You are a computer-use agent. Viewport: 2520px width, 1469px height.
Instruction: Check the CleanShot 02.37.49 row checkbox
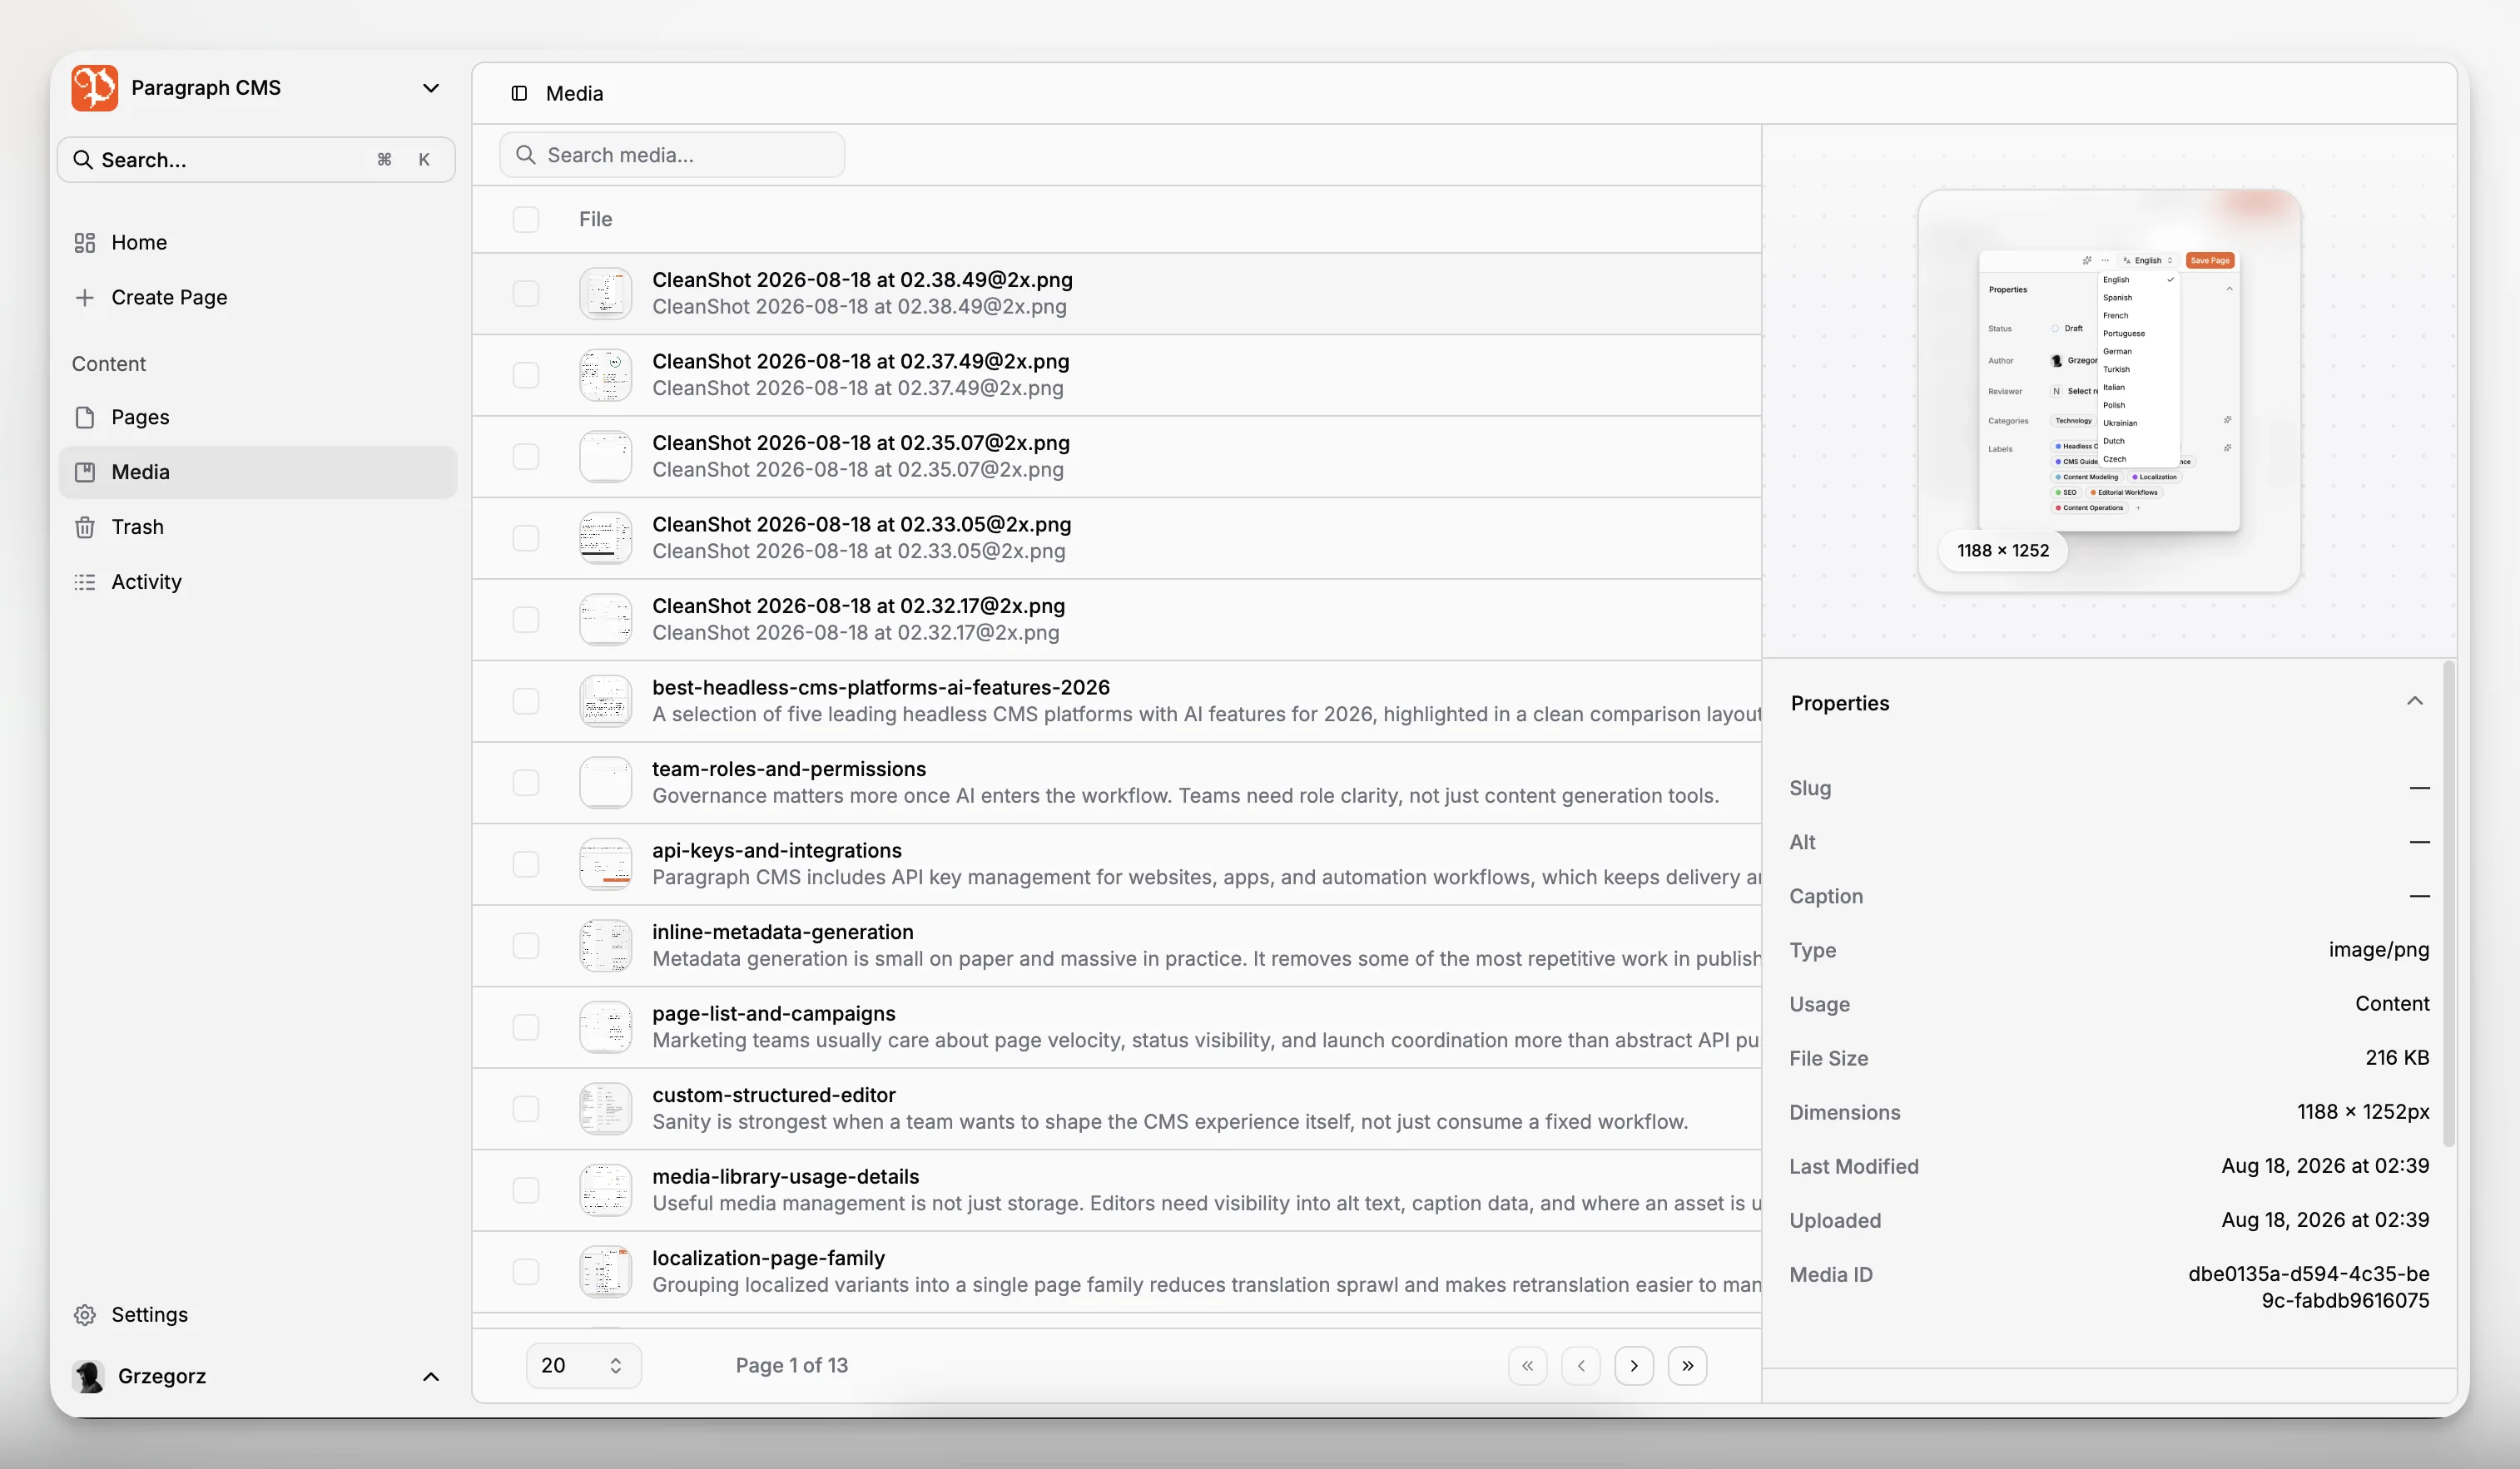click(525, 376)
